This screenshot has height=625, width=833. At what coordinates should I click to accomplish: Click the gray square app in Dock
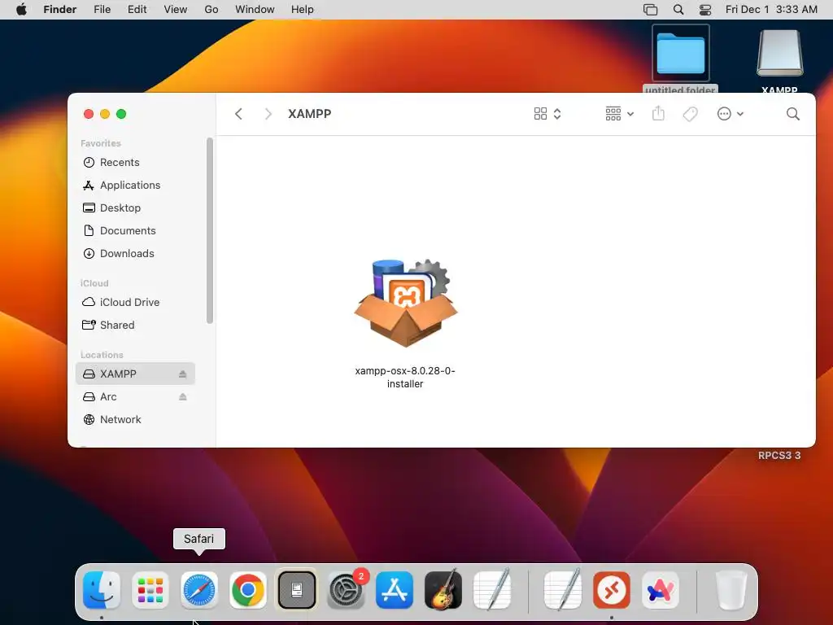pos(297,590)
